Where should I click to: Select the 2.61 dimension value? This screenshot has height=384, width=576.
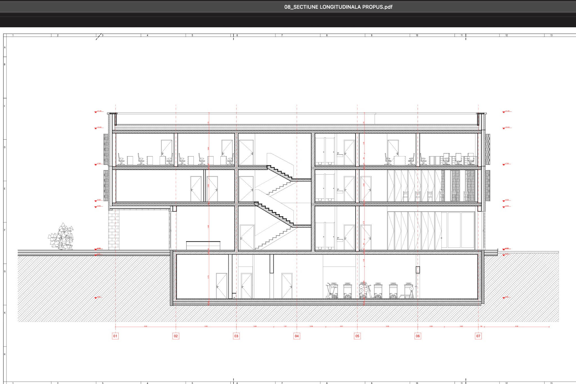pos(341,326)
